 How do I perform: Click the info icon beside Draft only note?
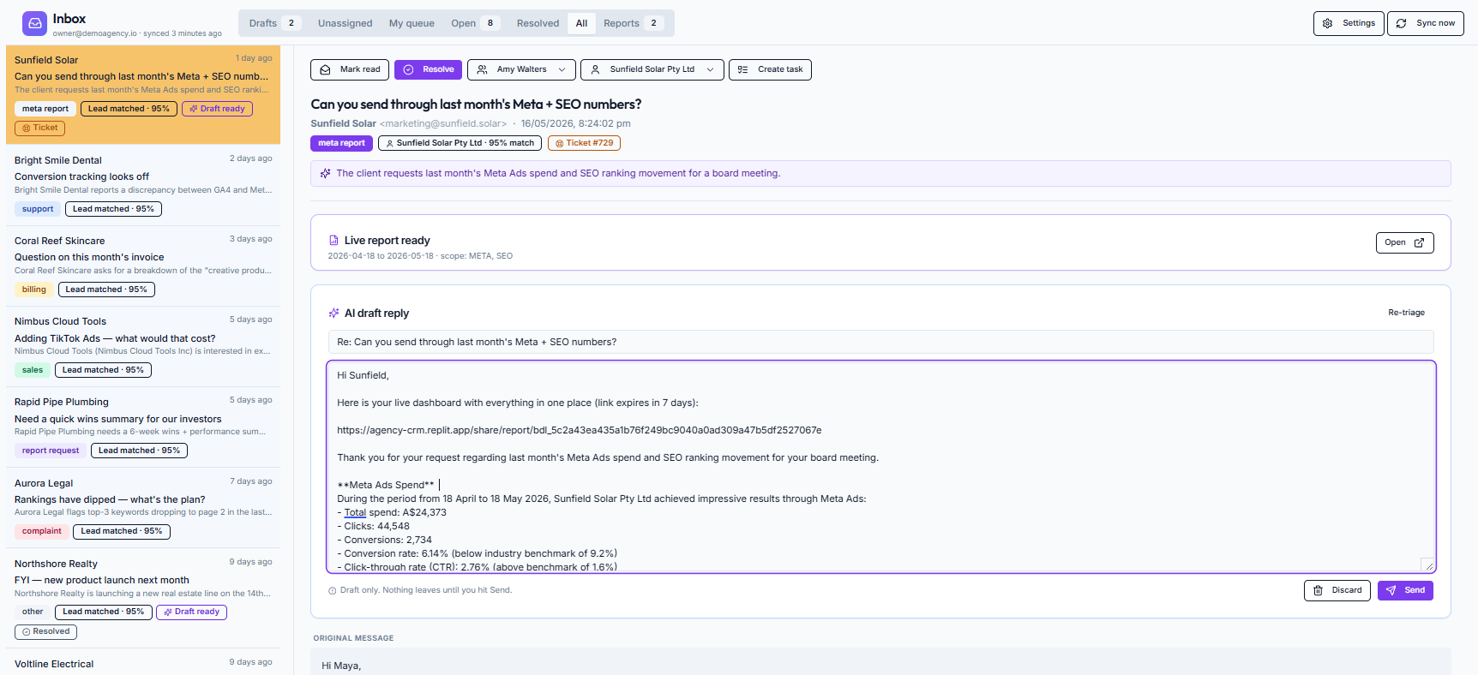(333, 590)
